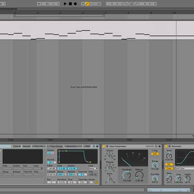Click the Sampler Vol<Vel percentage field
The width and height of the screenshot is (194, 194).
[x=51, y=162]
